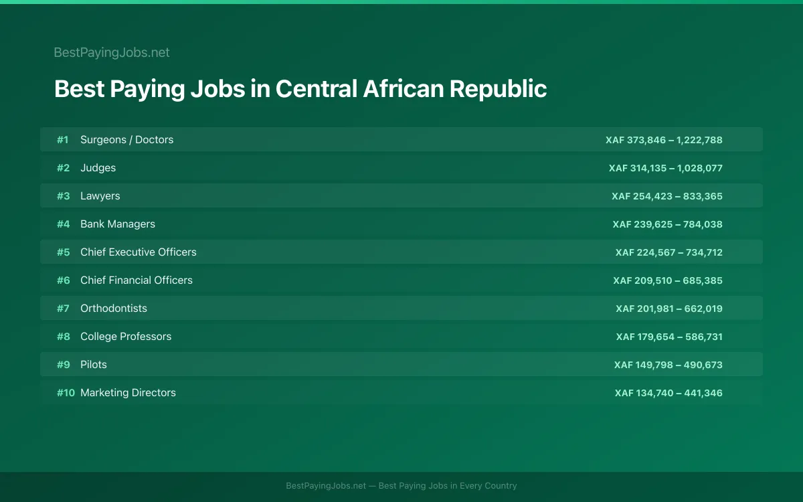Select the #6 rank label
Viewport: 803px width, 502px height.
tap(63, 280)
